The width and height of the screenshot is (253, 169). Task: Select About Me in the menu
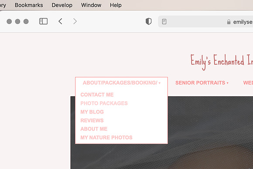tap(94, 129)
